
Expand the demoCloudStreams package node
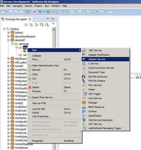pos(8,36)
